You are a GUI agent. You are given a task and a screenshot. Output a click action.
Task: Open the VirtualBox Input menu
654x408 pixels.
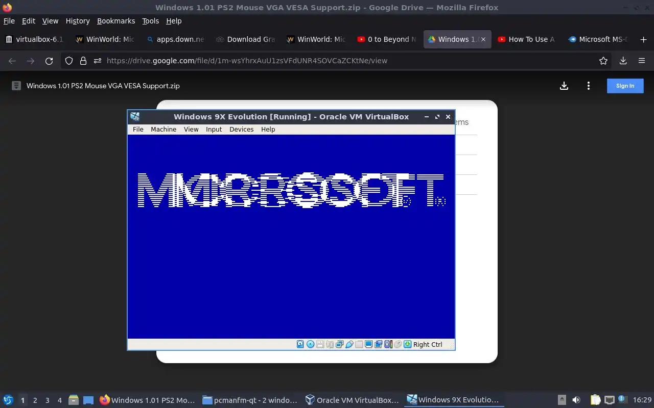(214, 129)
